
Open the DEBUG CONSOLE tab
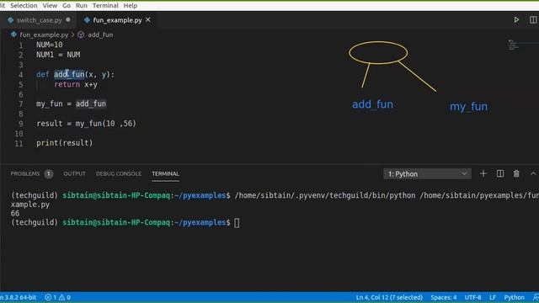119,174
